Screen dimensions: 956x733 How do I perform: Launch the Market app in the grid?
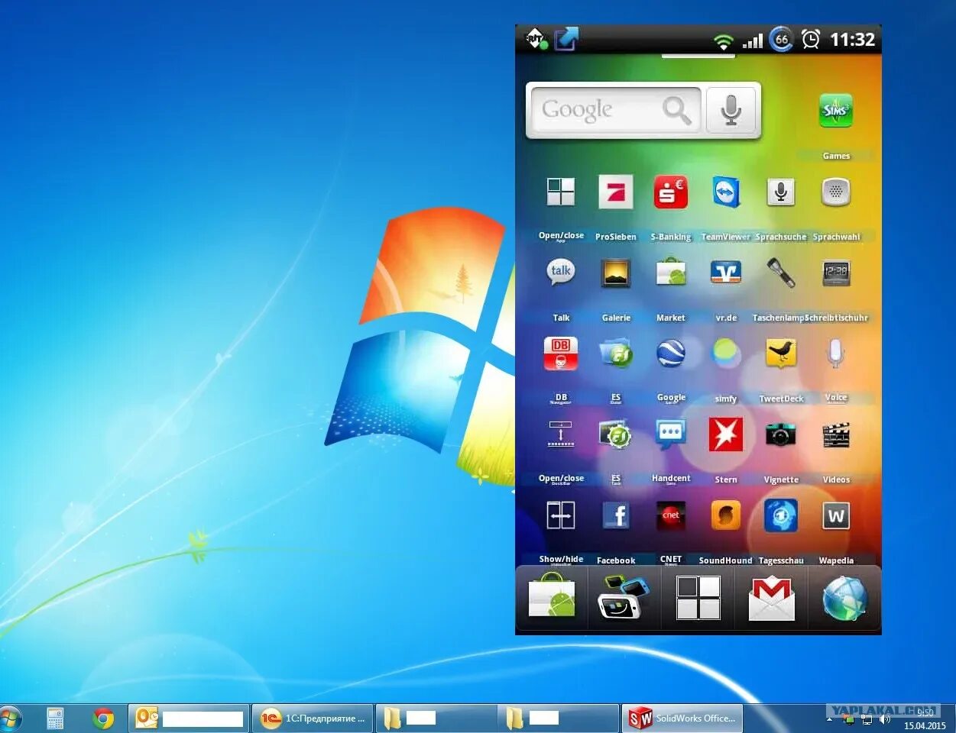(671, 273)
